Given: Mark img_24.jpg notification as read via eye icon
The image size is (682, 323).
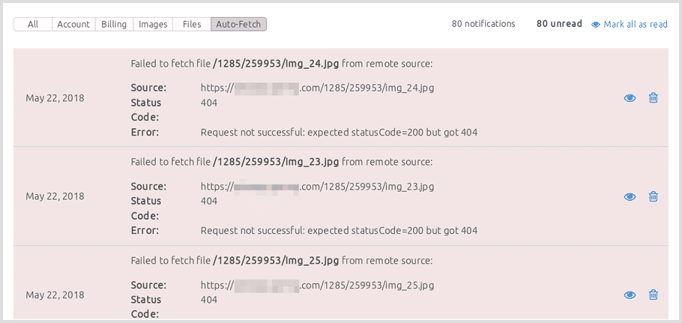Looking at the screenshot, I should coord(630,98).
